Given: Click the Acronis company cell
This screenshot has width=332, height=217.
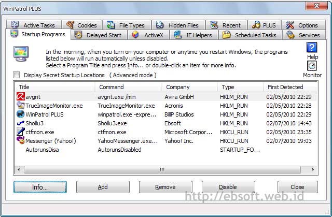Looking at the screenshot, I should (x=174, y=106).
